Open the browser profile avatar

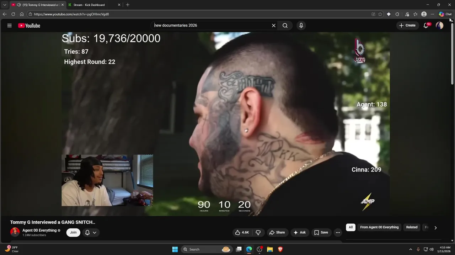(x=424, y=14)
